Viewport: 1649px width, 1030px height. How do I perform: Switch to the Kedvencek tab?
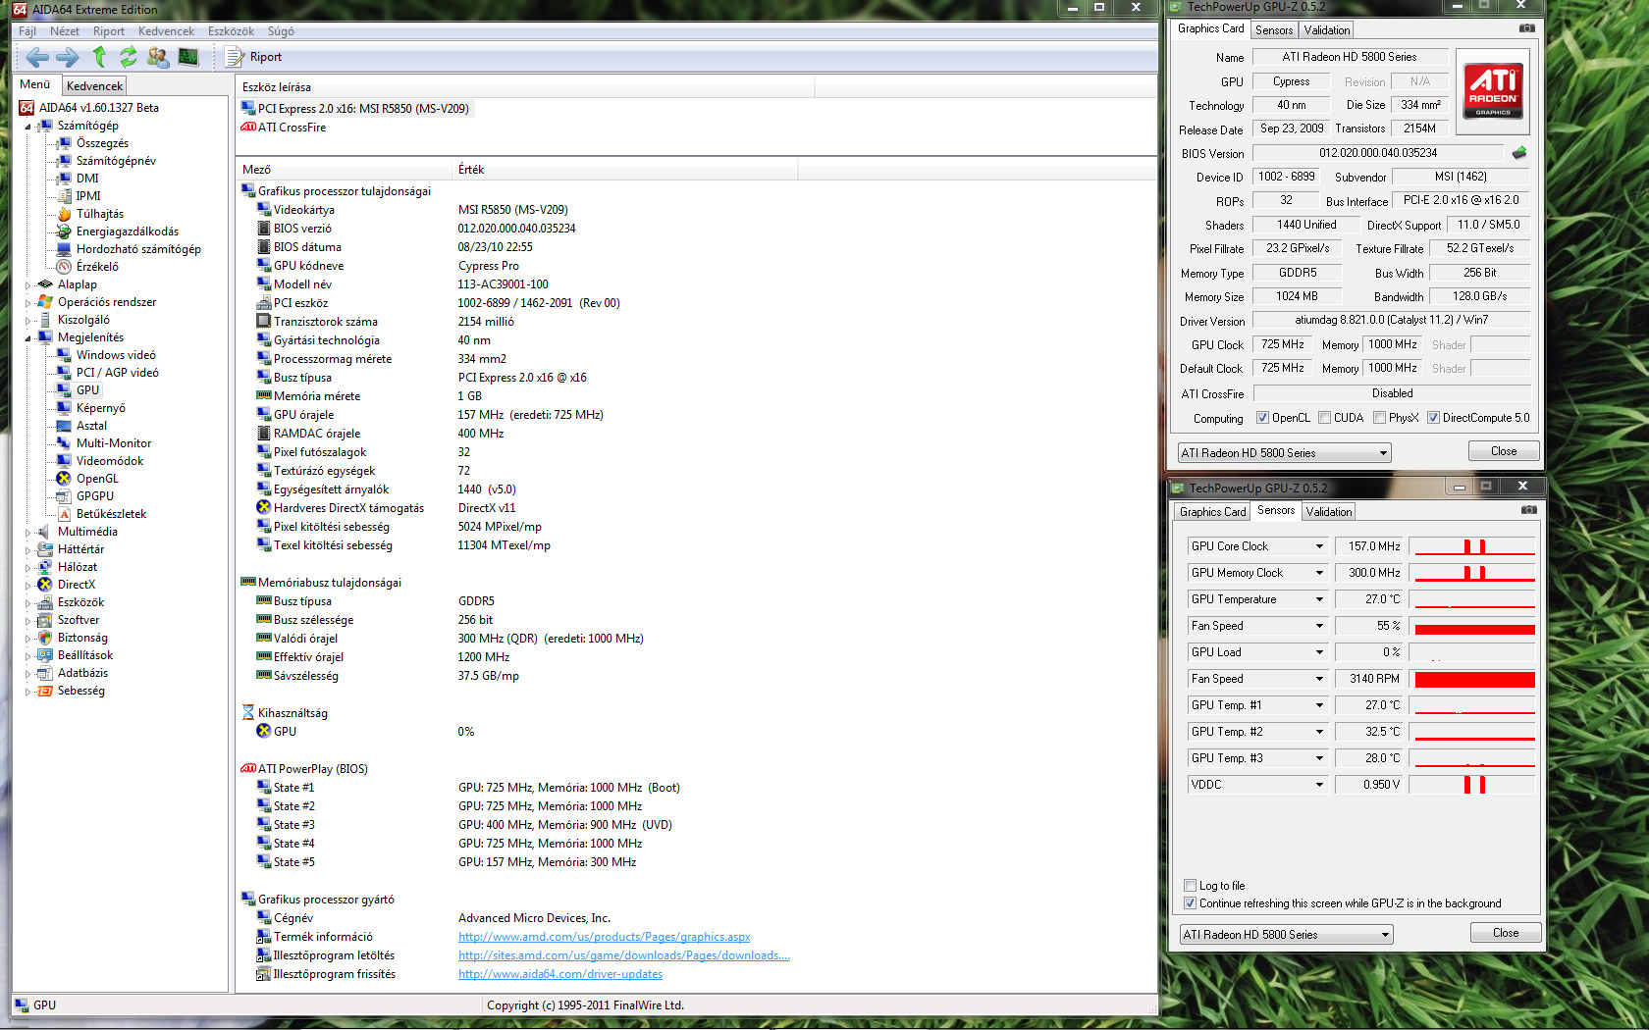click(x=95, y=86)
